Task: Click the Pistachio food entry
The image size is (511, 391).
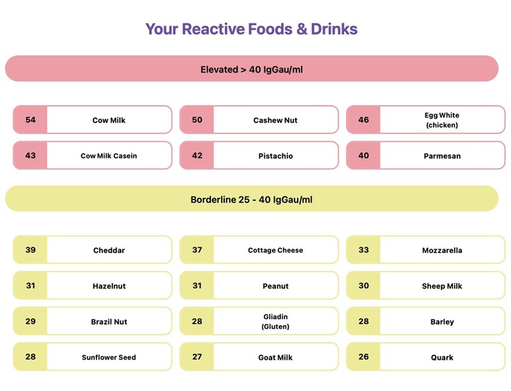Action: tap(259, 155)
